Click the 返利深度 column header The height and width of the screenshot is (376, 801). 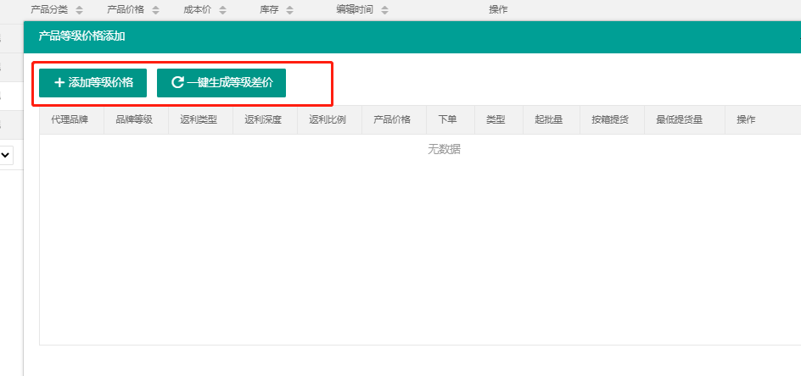(x=263, y=120)
